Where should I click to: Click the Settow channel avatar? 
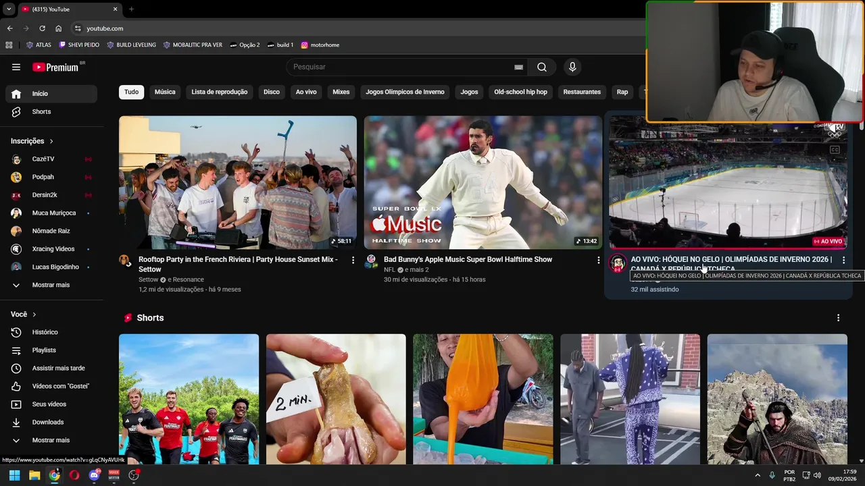124,260
